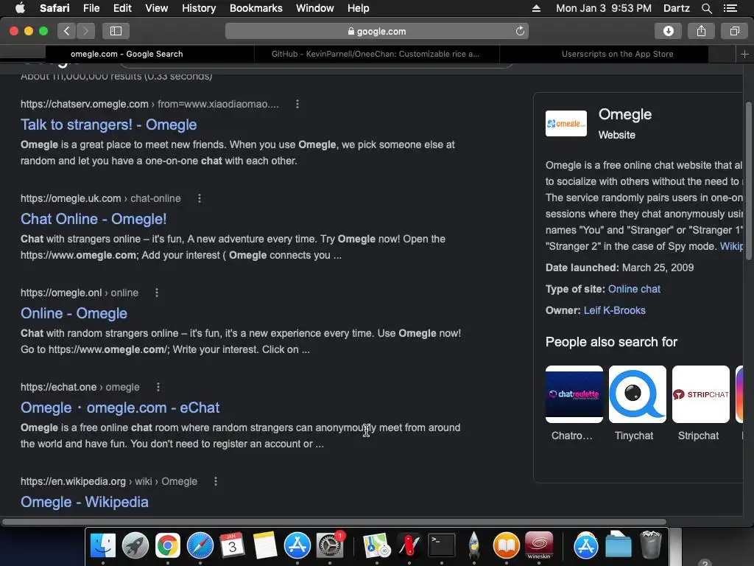Follow the 'Leif K-Brooks' owner link

coord(615,310)
